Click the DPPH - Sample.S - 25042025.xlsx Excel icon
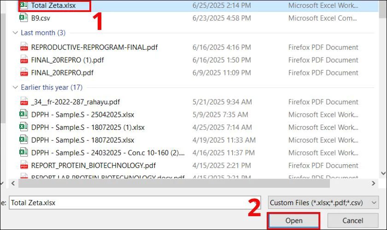The height and width of the screenshot is (230, 387). click(23, 114)
